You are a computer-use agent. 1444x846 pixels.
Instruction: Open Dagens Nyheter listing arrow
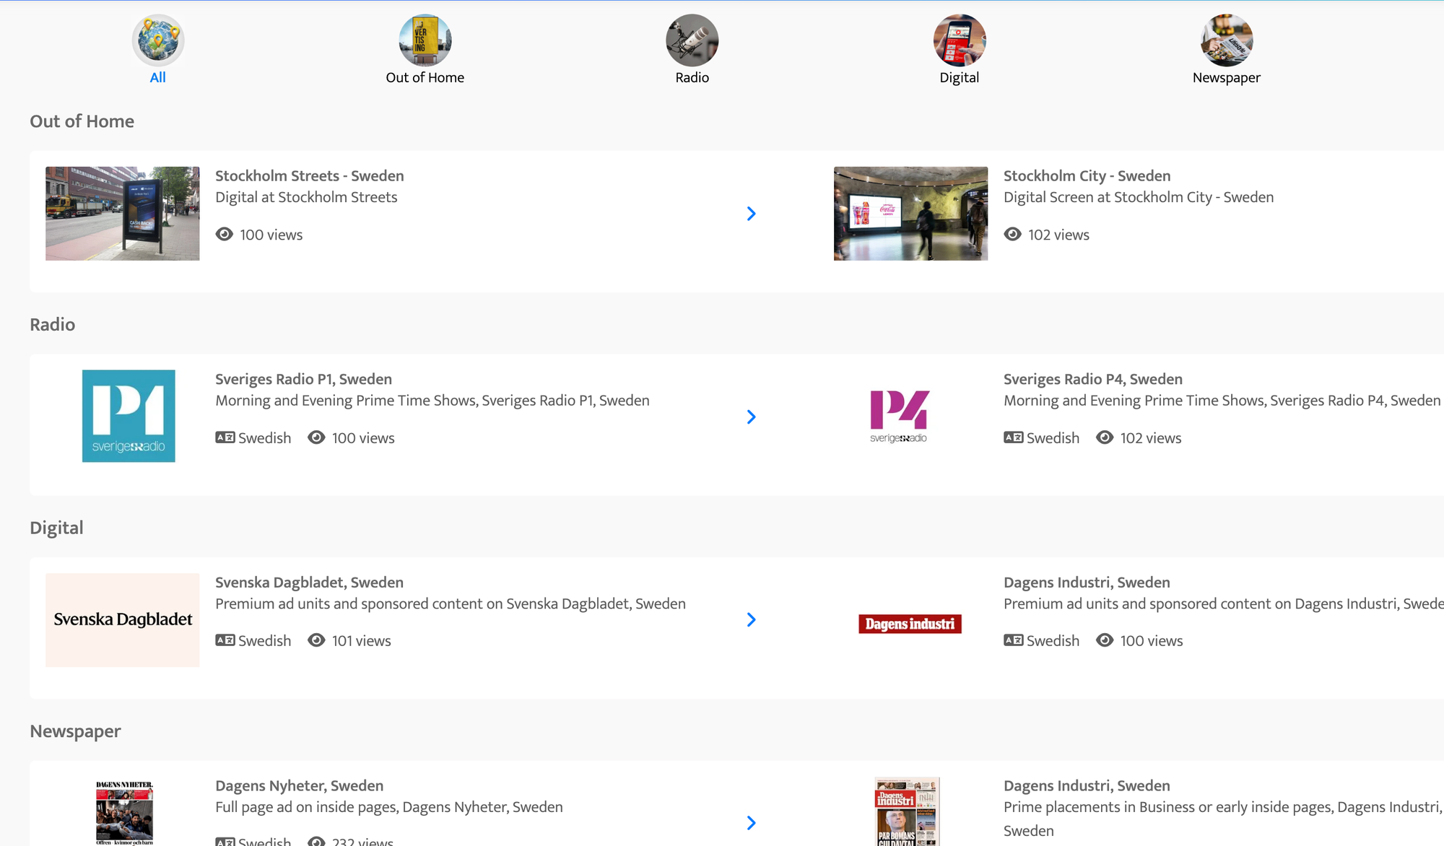point(752,823)
